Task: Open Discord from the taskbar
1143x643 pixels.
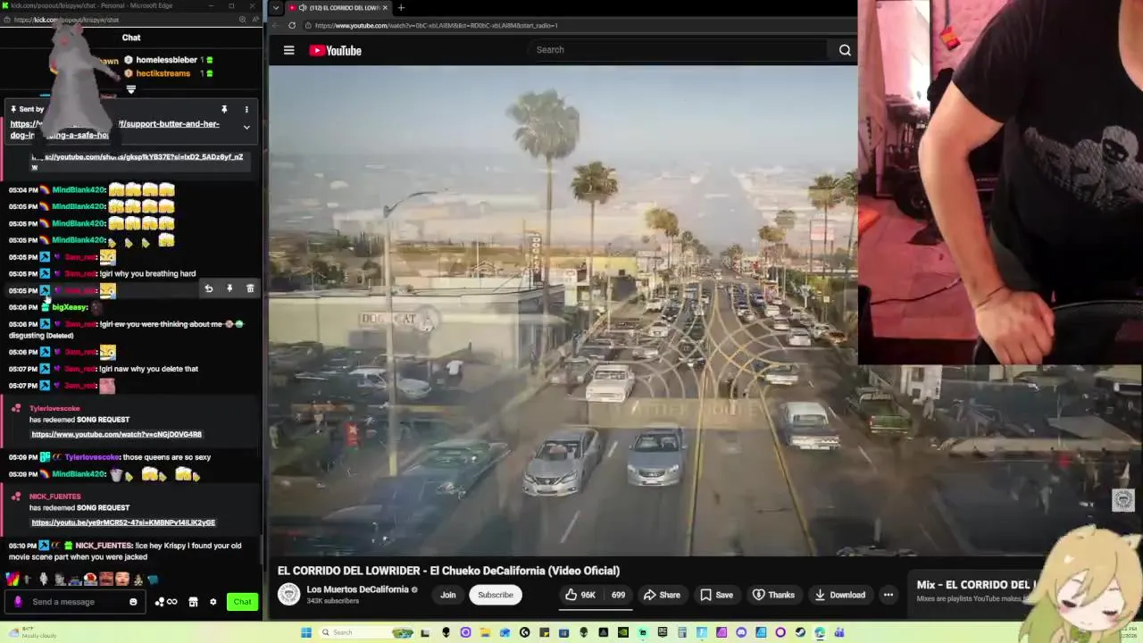Action: pyautogui.click(x=741, y=632)
